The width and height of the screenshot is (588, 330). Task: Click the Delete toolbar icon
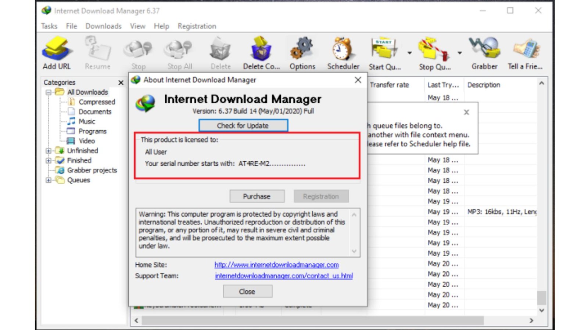220,53
